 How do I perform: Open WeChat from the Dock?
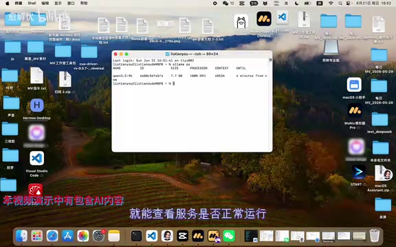(x=229, y=236)
